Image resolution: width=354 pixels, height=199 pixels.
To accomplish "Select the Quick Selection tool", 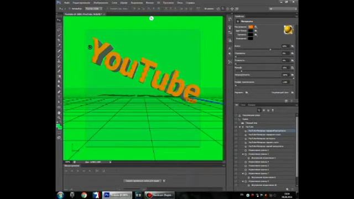I will [59, 35].
